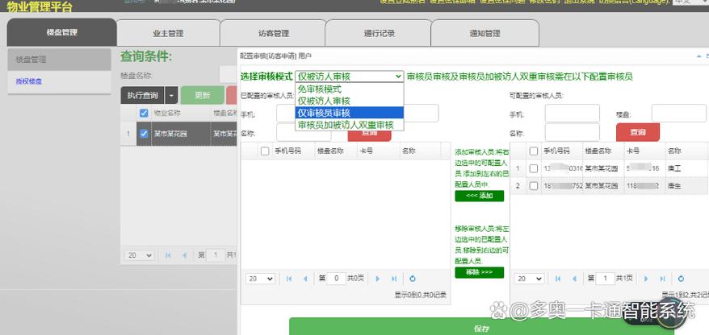Image resolution: width=709 pixels, height=335 pixels.
Task: Click the 移除 >>> button
Action: pos(480,272)
